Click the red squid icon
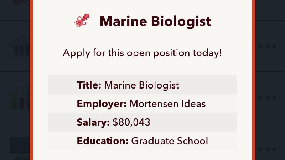The width and height of the screenshot is (285, 160). (82, 20)
